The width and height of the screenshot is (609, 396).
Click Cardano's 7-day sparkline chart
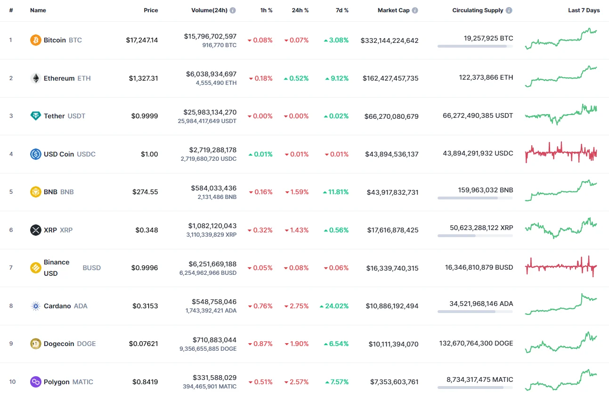pos(560,306)
